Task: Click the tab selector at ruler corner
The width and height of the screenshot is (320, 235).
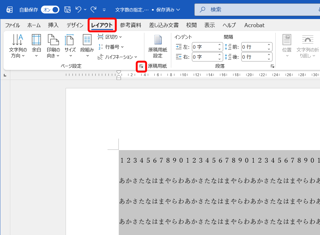Action: point(5,76)
